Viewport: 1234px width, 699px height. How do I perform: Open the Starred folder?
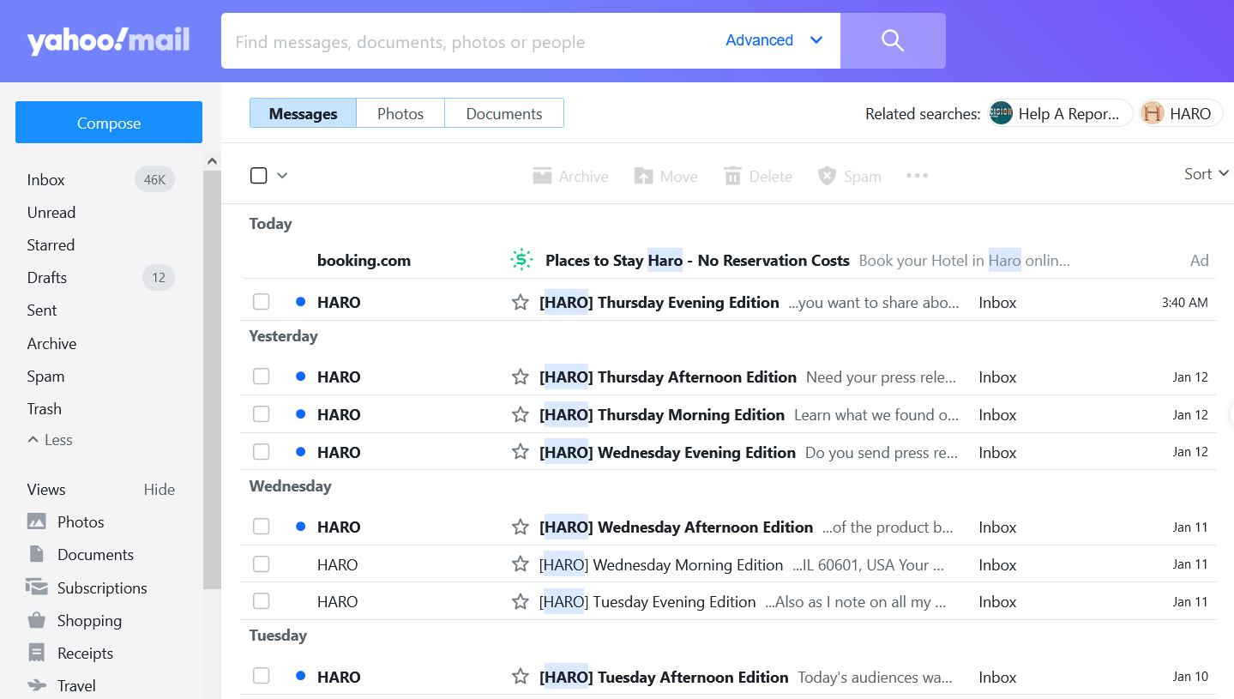51,244
